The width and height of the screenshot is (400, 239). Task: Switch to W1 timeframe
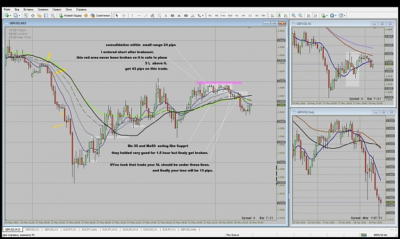(257, 15)
